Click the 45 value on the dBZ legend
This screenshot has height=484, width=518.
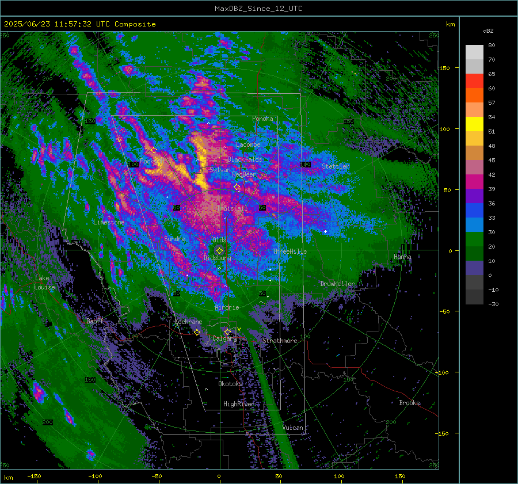coord(492,160)
